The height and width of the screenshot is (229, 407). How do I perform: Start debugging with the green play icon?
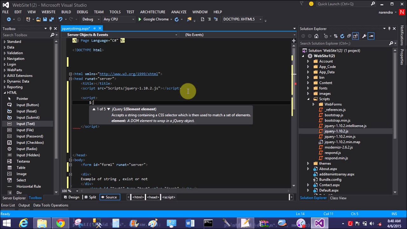(140, 19)
